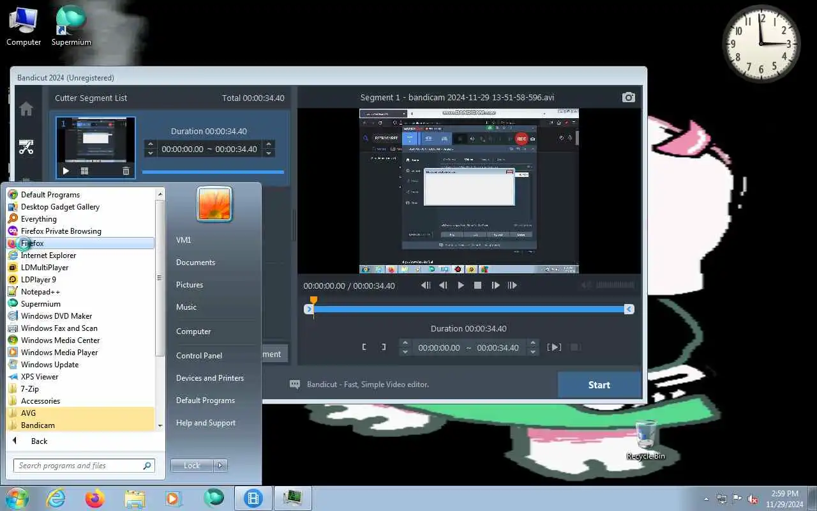Viewport: 817px width, 511px height.
Task: Launch Firefox from the Start menu
Action: (x=80, y=243)
